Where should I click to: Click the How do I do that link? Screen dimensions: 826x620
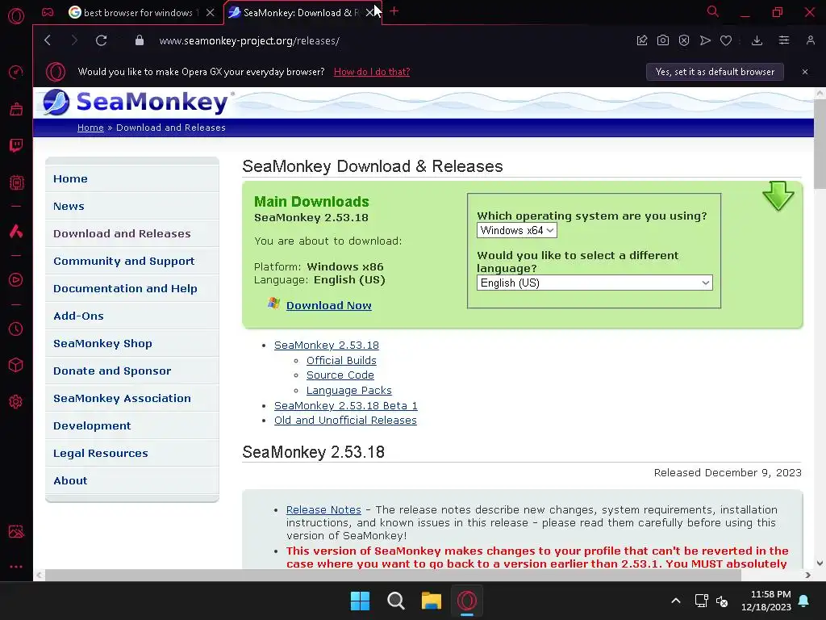(x=372, y=72)
